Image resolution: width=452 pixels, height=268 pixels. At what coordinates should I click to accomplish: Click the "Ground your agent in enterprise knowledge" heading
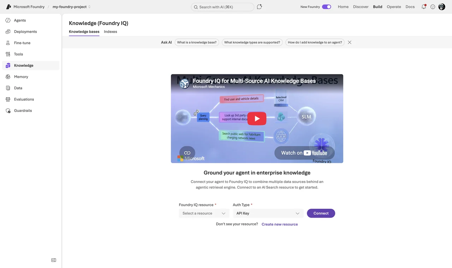pyautogui.click(x=257, y=173)
